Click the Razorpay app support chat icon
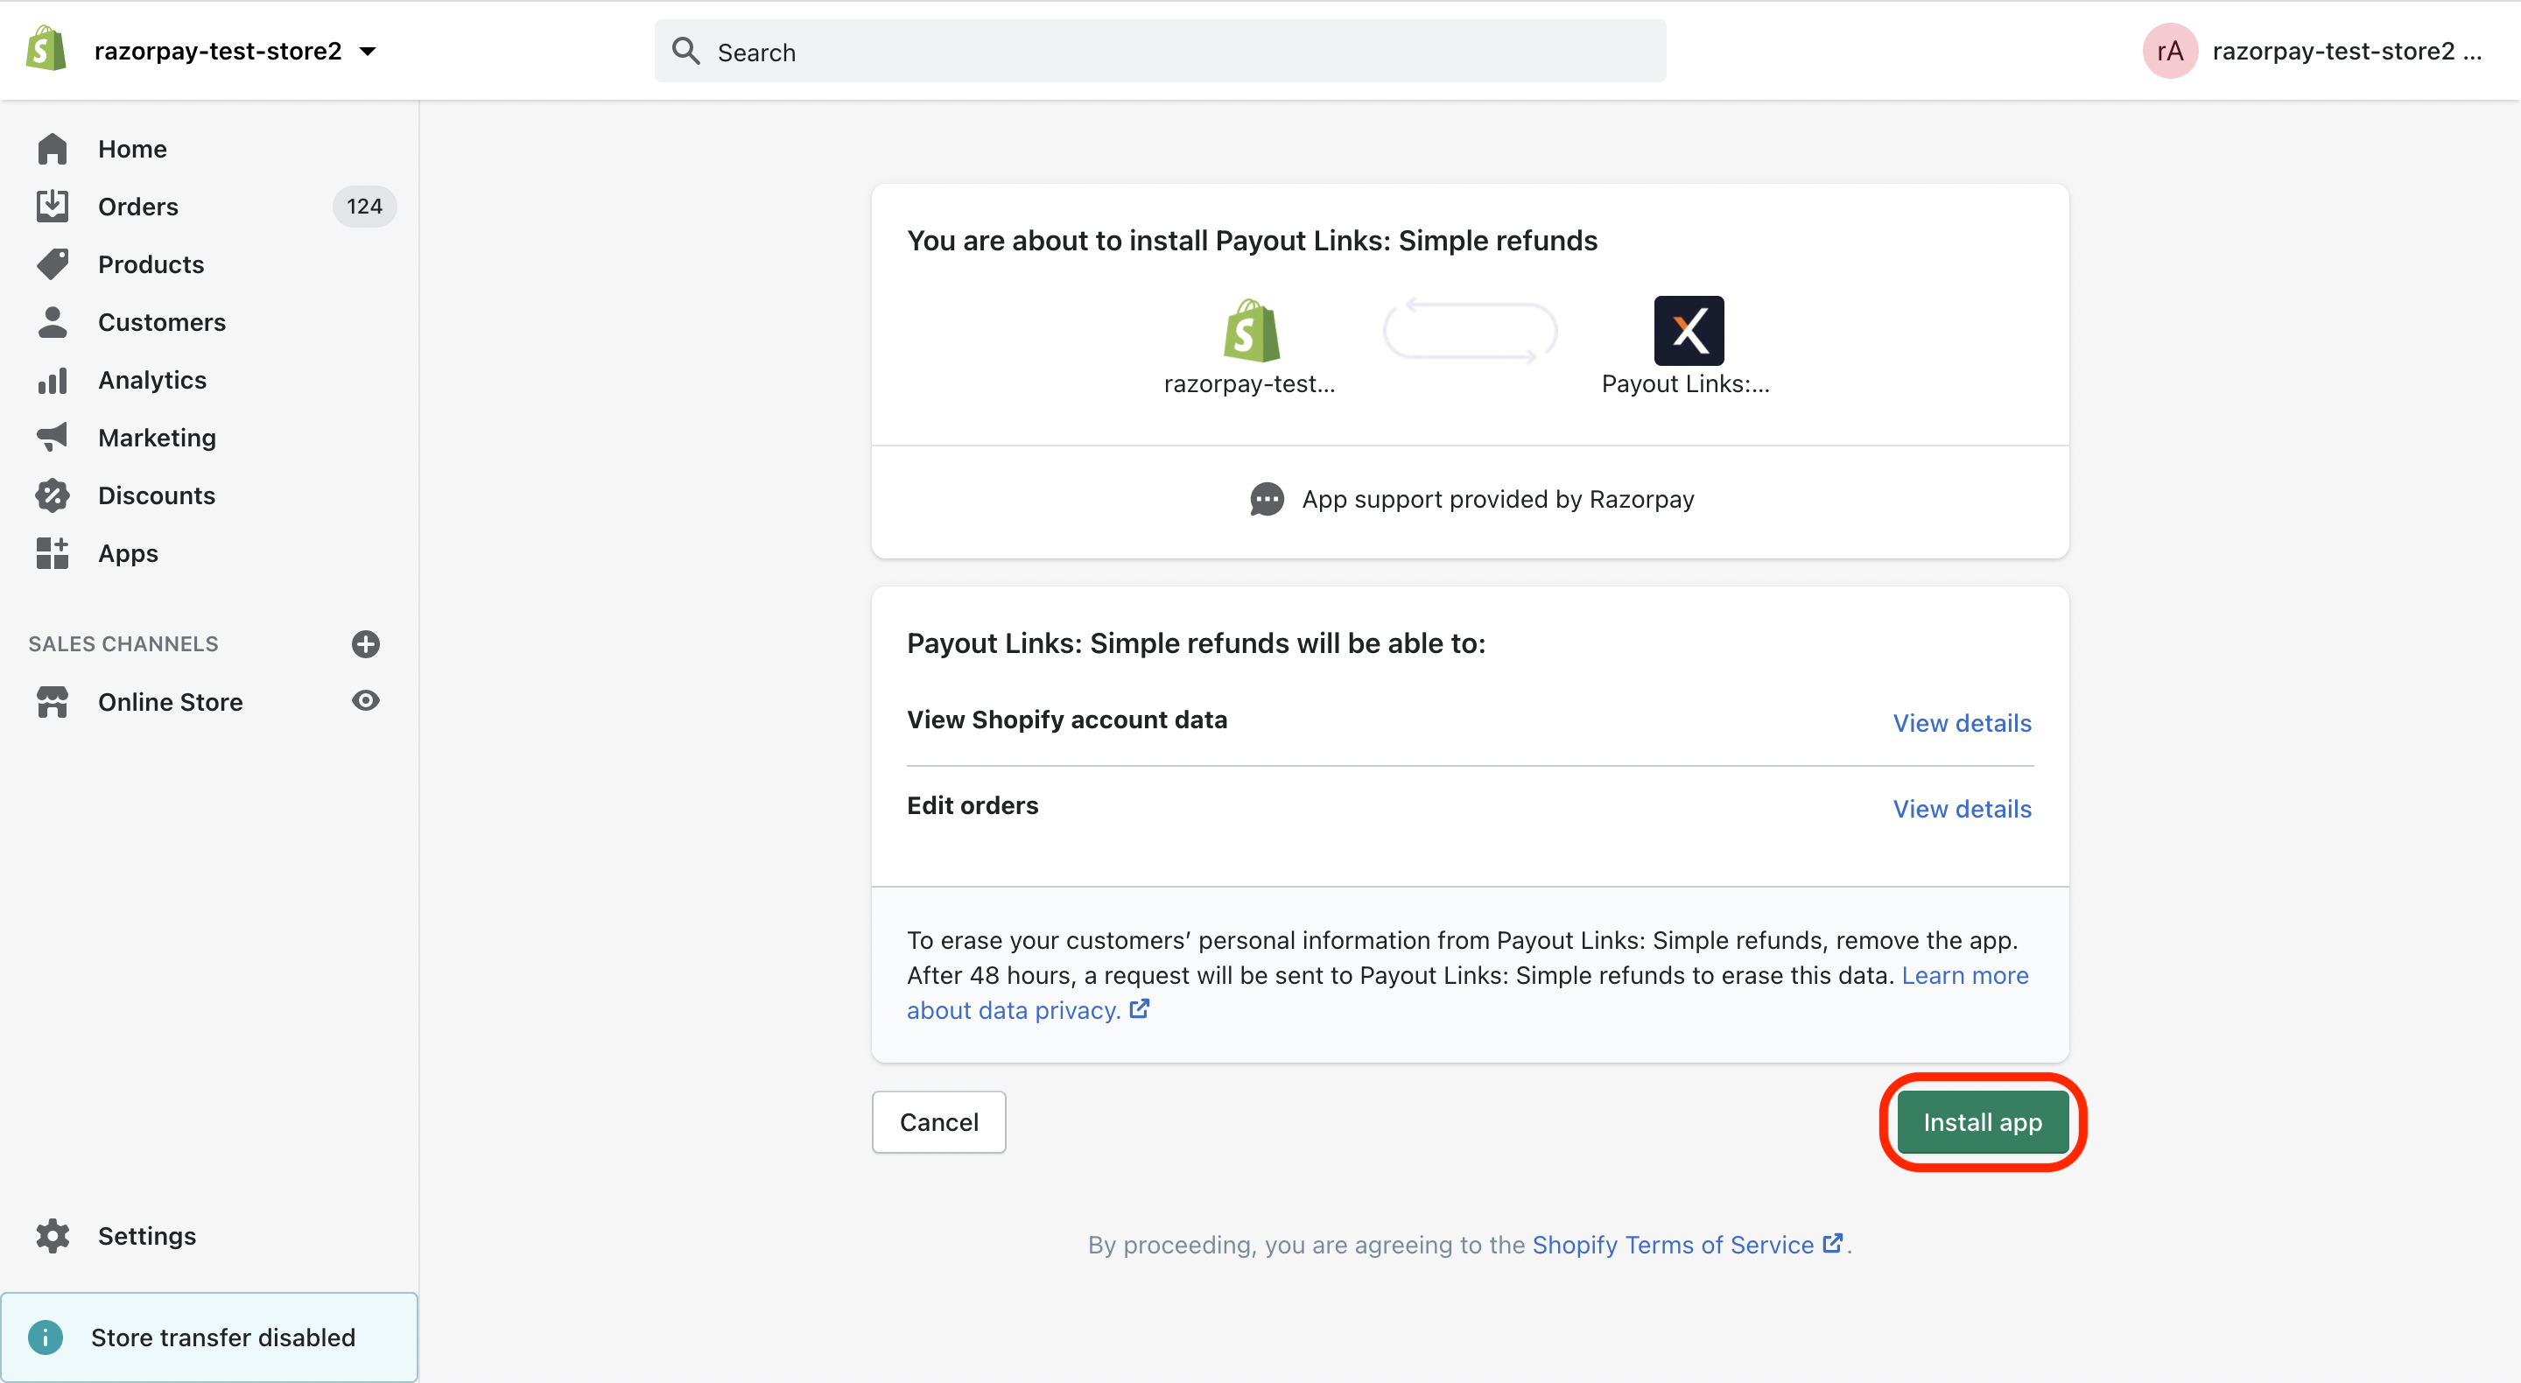This screenshot has width=2521, height=1383. pyautogui.click(x=1266, y=499)
